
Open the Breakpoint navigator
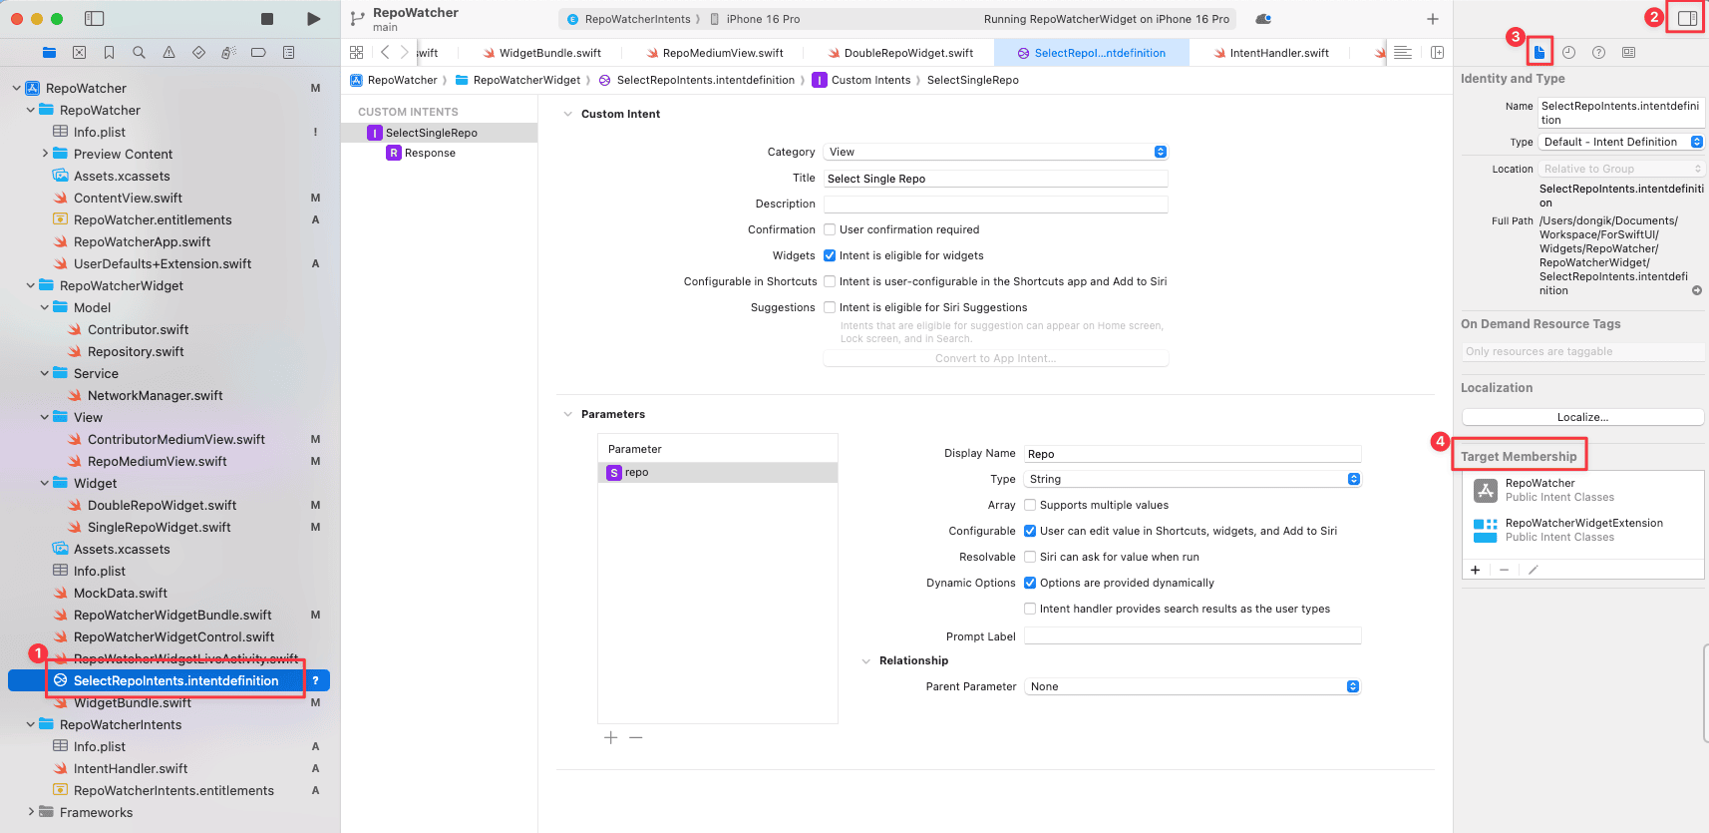[x=258, y=52]
